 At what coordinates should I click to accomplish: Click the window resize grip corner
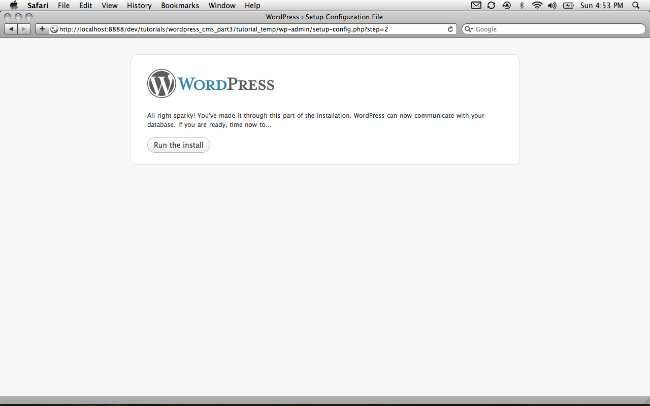pos(646,400)
